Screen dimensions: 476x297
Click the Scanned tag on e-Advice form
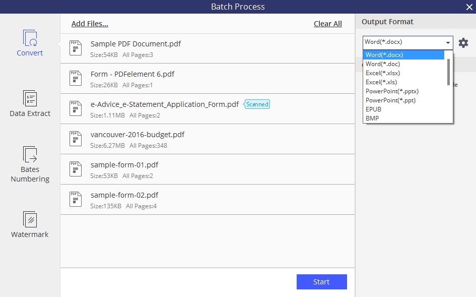point(257,104)
